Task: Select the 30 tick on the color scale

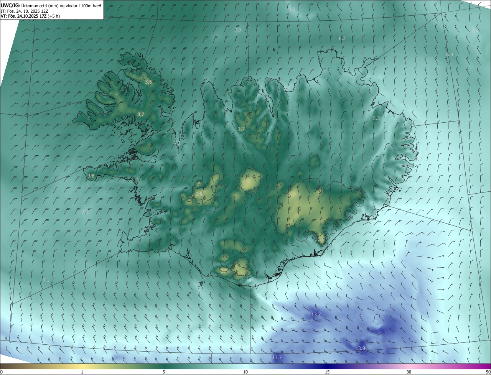Action: pyautogui.click(x=409, y=372)
